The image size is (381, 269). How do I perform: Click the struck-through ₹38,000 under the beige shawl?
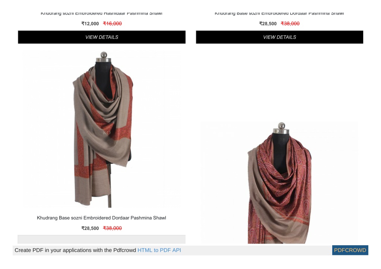point(112,228)
